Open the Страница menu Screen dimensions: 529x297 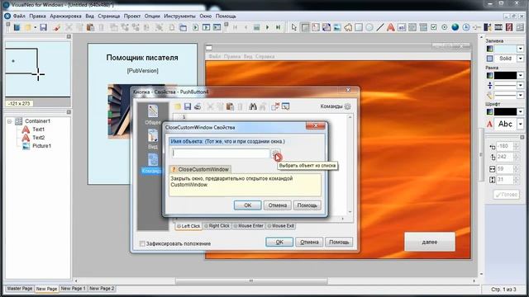109,16
